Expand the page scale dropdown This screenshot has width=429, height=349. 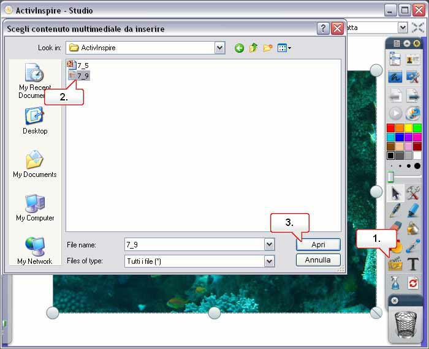coord(403,28)
